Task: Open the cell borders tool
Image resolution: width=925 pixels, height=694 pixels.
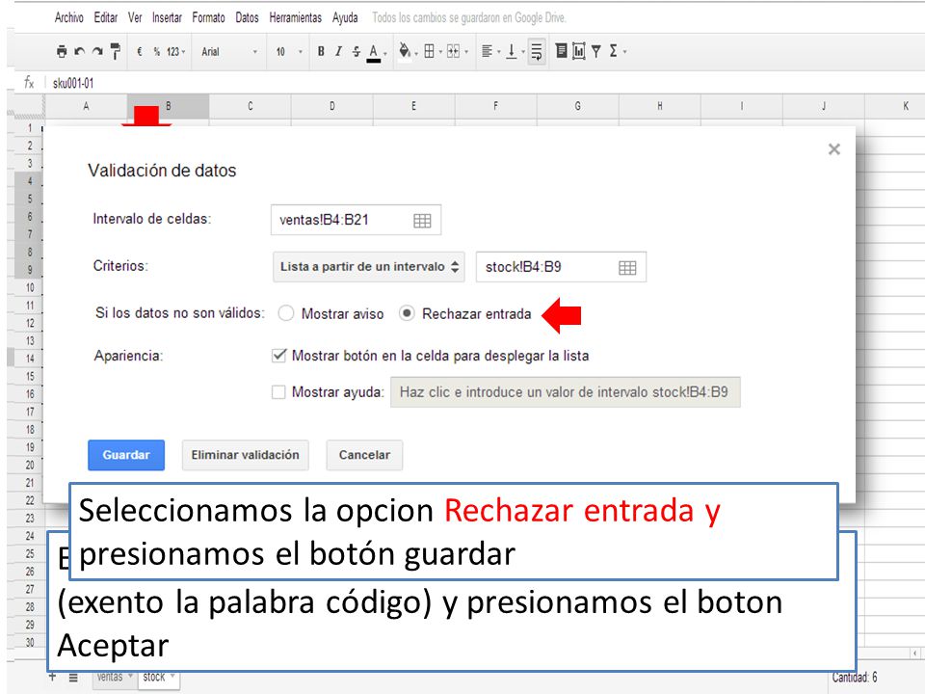Action: pyautogui.click(x=432, y=52)
